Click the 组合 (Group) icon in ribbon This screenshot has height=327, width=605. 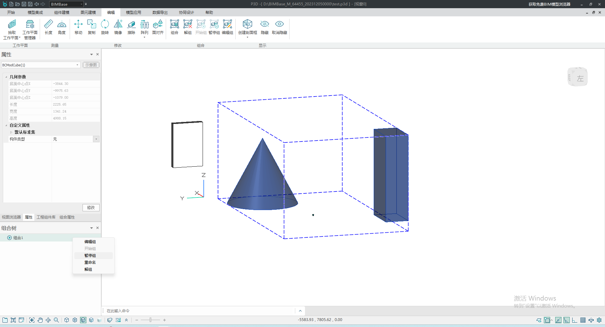[x=174, y=27]
